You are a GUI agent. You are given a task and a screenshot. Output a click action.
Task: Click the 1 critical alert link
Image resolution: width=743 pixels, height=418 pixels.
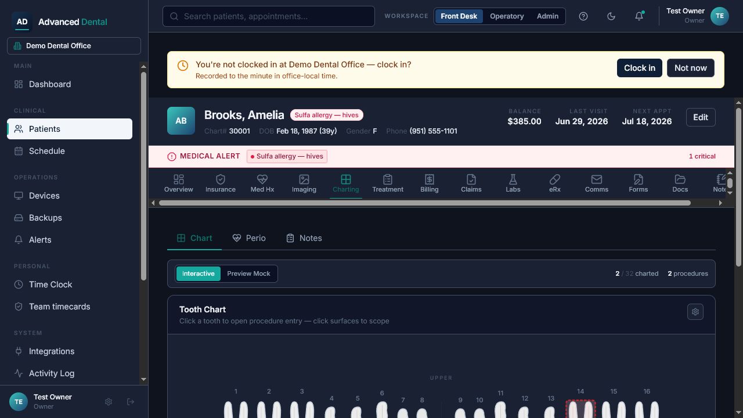click(702, 156)
